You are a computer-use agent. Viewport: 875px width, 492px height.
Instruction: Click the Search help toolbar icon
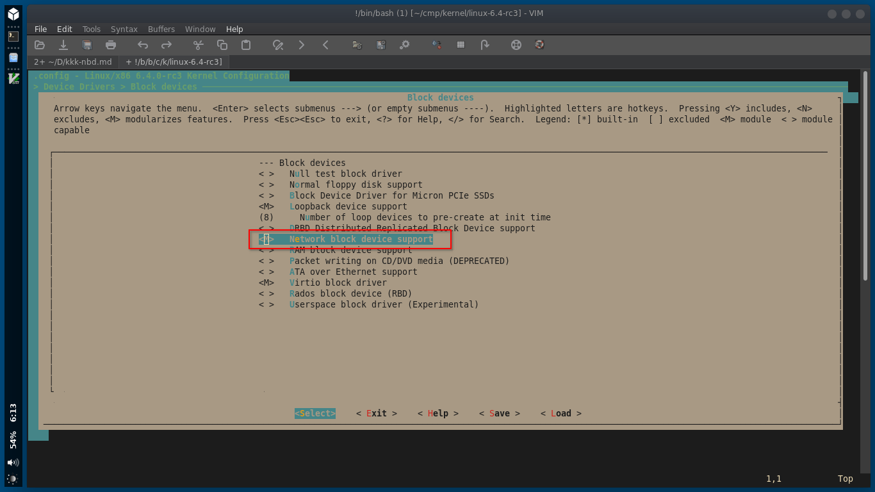540,45
